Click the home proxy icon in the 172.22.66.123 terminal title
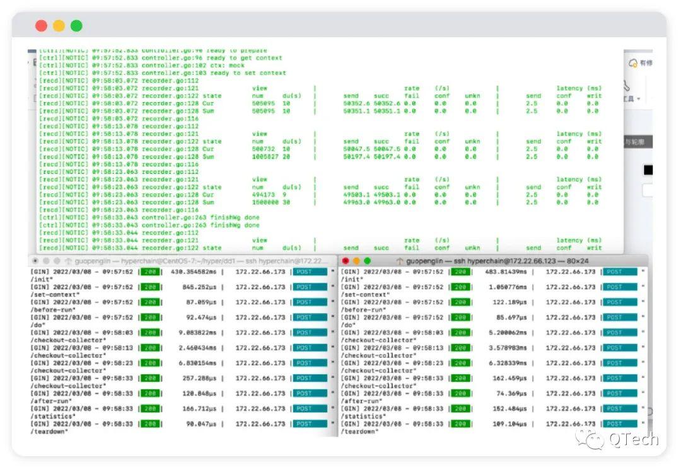This screenshot has width=681, height=470. [x=400, y=261]
